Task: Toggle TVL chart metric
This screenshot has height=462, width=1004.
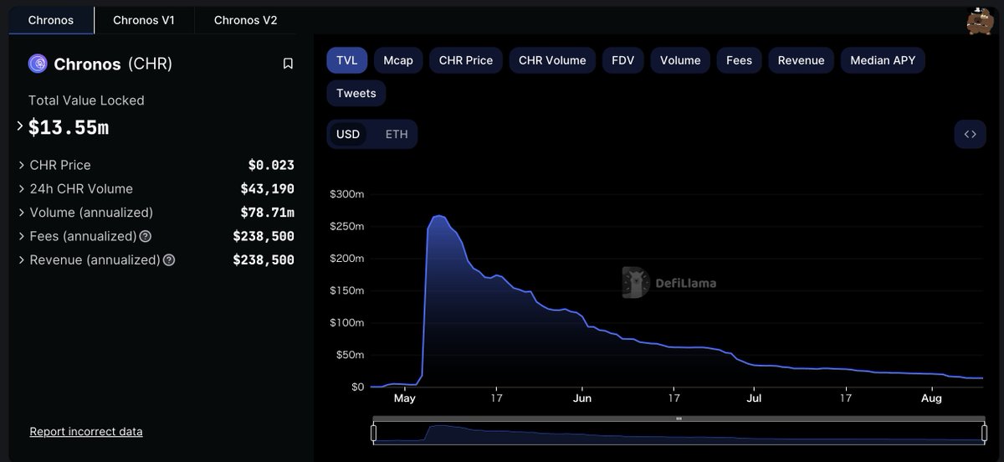Action: [x=346, y=60]
